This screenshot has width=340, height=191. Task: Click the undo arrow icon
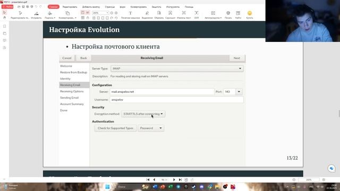point(36,7)
